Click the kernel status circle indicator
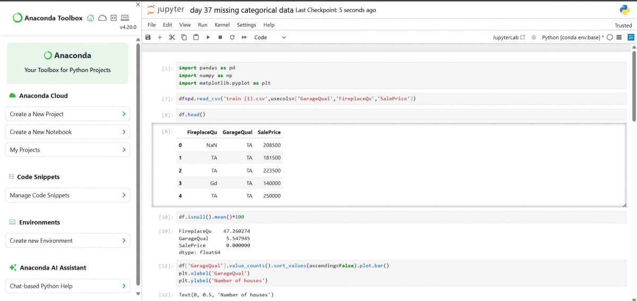The width and height of the screenshot is (637, 301). coord(609,37)
